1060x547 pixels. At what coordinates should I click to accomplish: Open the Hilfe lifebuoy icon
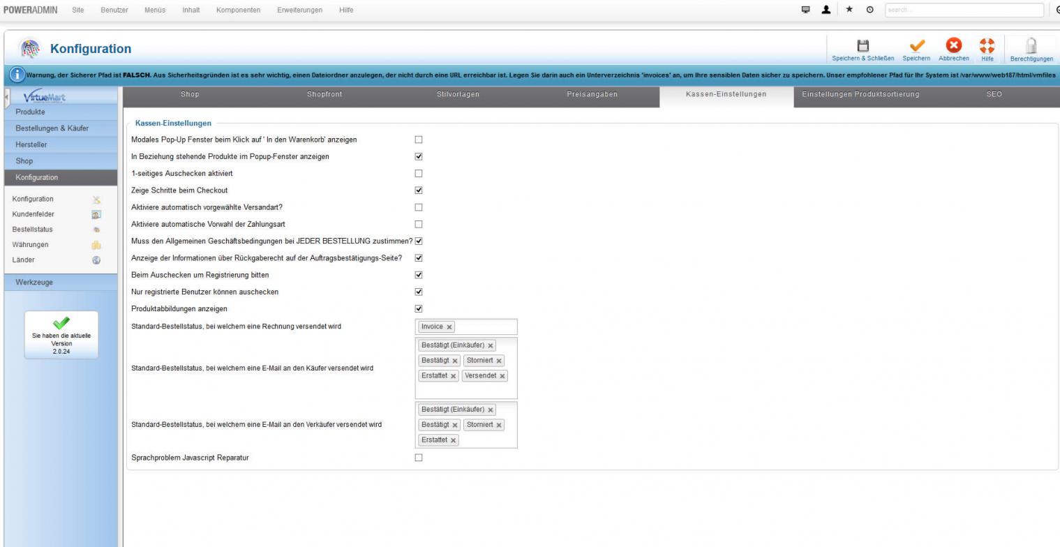[987, 46]
